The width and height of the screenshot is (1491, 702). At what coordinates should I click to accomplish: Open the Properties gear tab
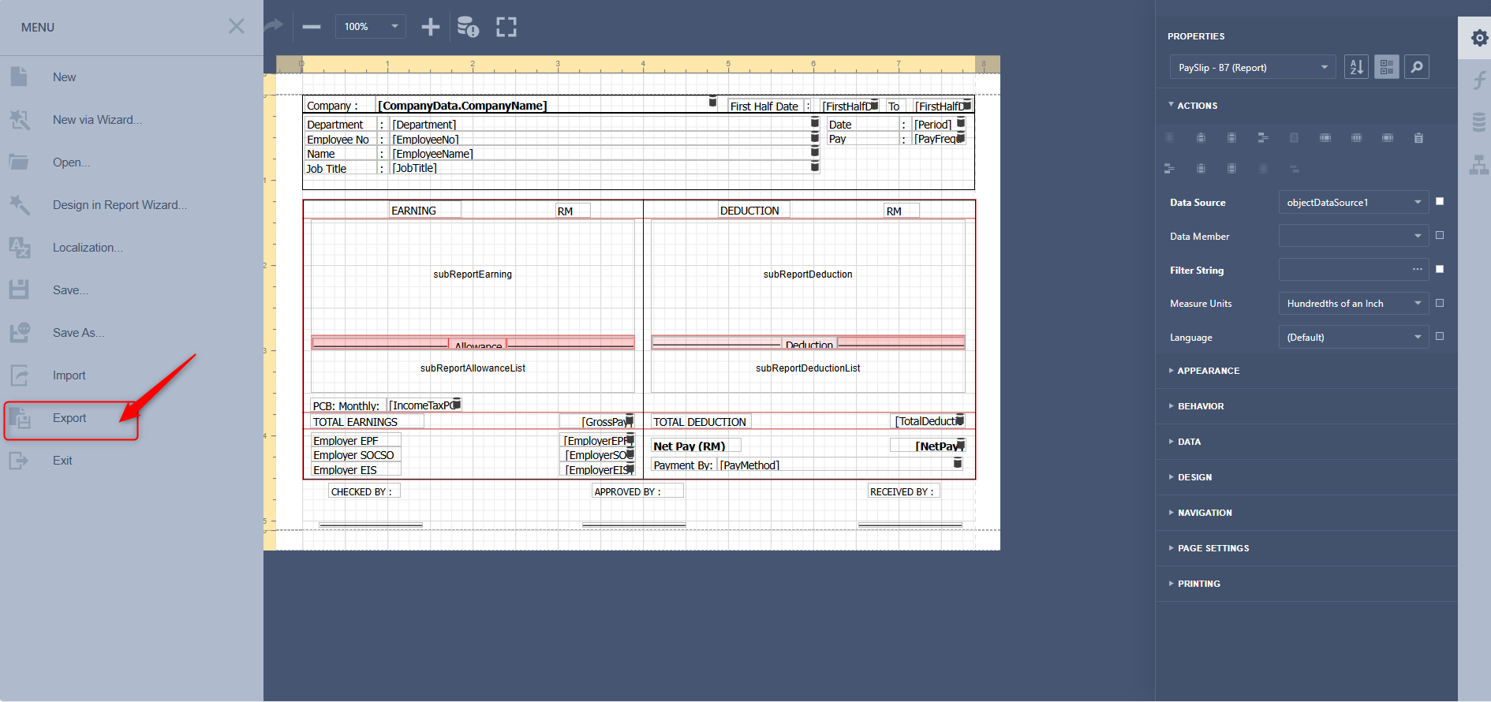point(1479,38)
